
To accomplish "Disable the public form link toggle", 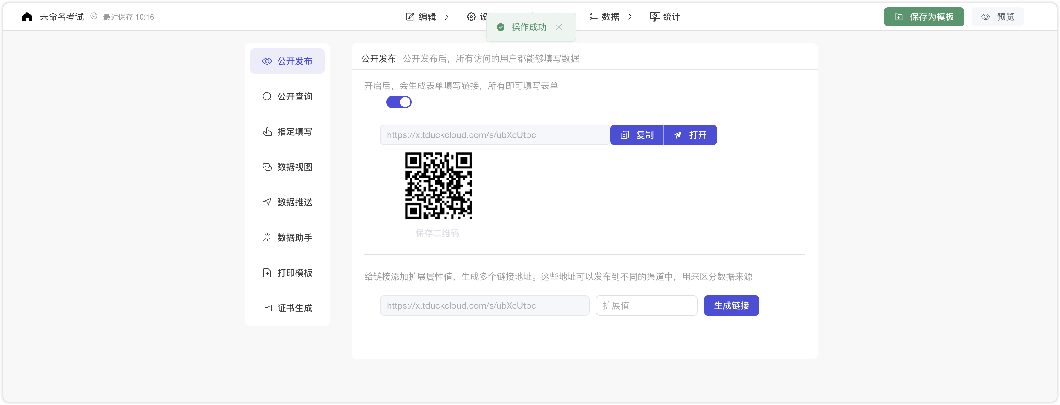I will 398,102.
